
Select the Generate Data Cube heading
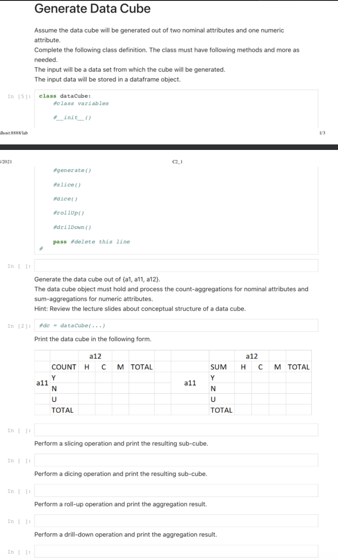(92, 9)
